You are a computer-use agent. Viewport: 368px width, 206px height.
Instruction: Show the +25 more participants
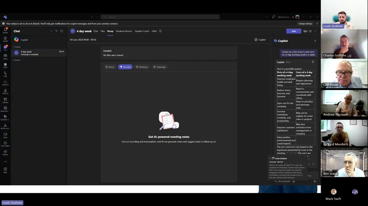355,192
